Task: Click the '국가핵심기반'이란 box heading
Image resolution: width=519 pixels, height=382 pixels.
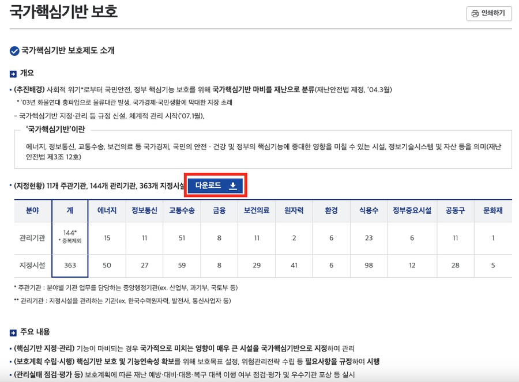Action: [x=55, y=129]
